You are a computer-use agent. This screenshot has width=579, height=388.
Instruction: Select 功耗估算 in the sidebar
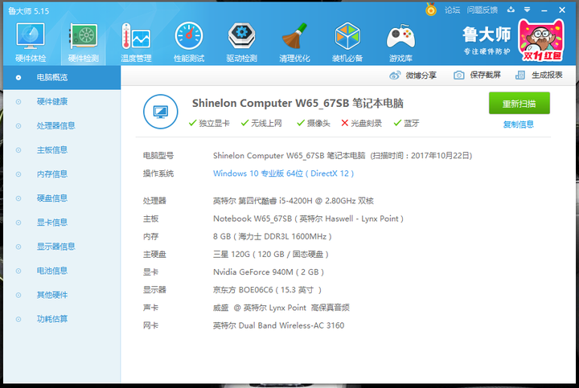[62, 319]
